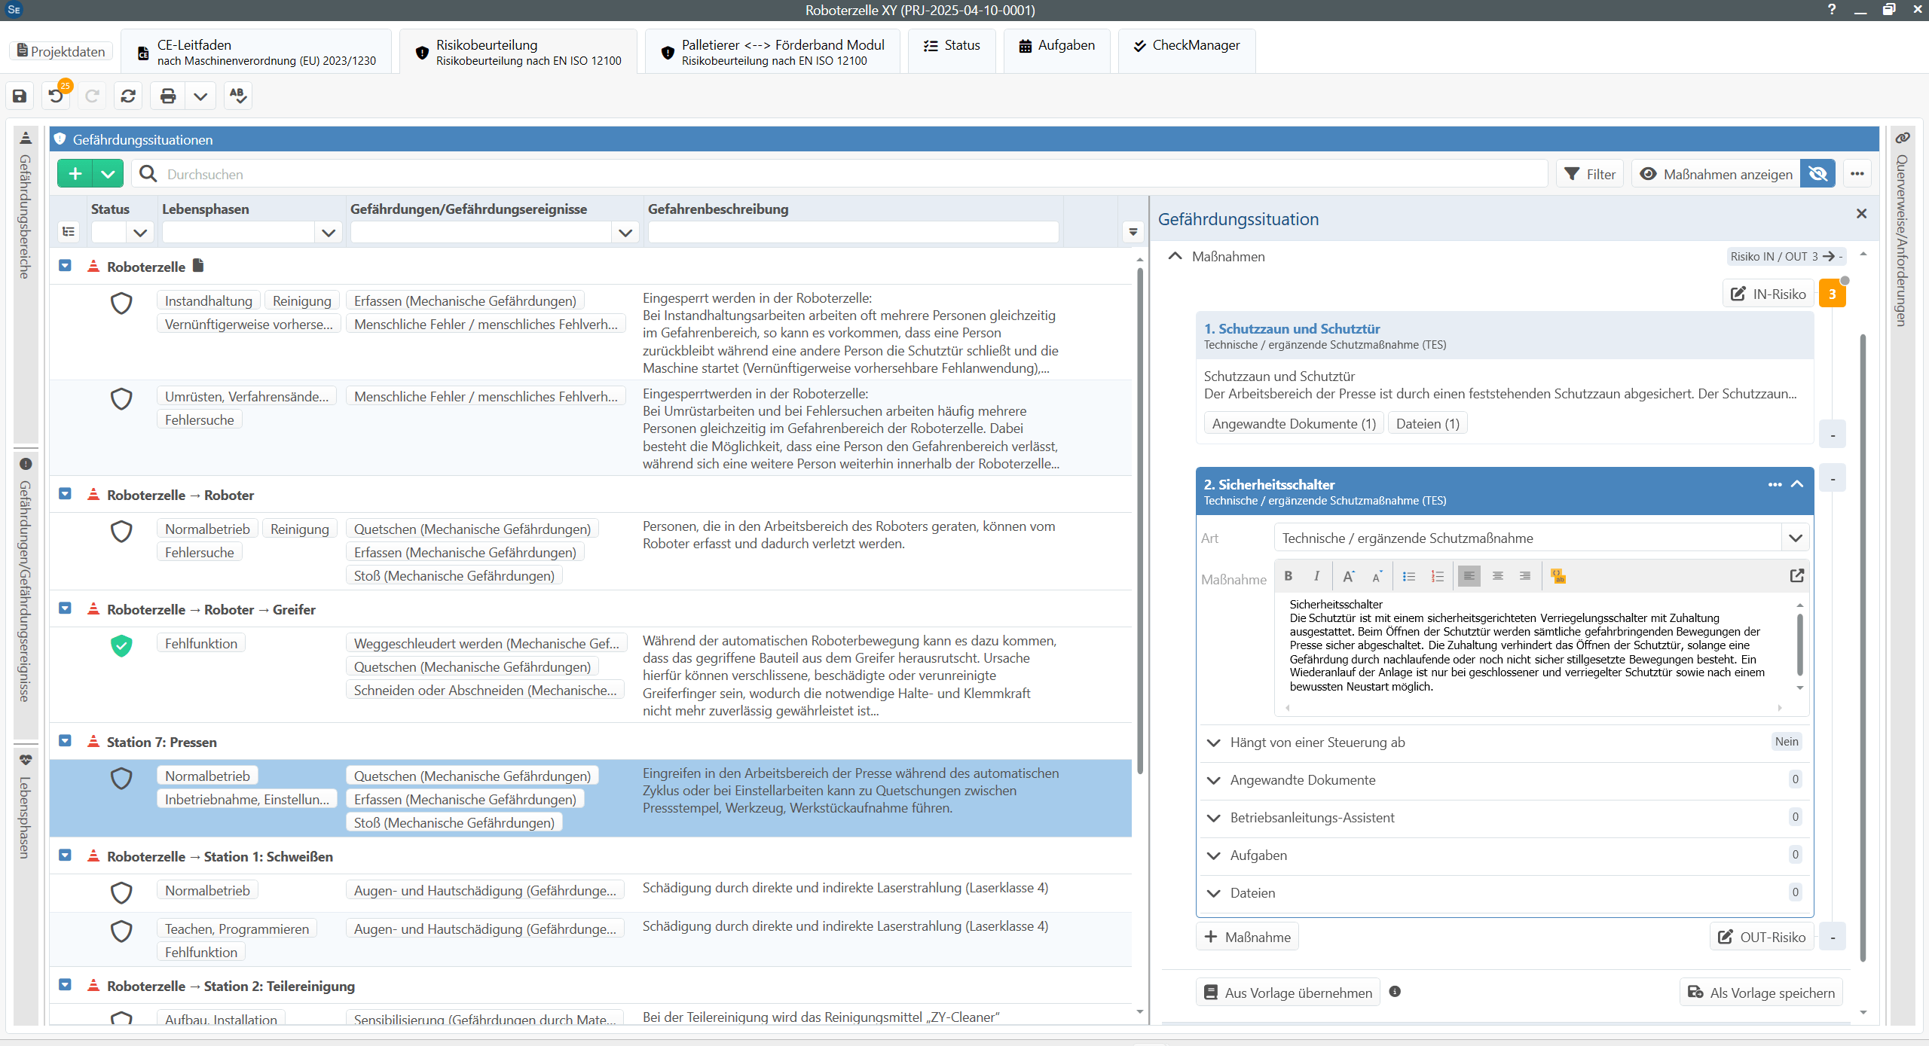Image resolution: width=1929 pixels, height=1046 pixels.
Task: Toggle the hidden measures eye-slash button
Action: [1817, 174]
